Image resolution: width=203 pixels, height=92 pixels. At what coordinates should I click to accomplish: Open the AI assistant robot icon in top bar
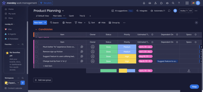[x=167, y=3]
